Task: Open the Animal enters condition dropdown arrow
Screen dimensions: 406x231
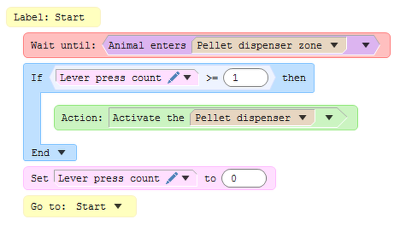Action: click(365, 45)
